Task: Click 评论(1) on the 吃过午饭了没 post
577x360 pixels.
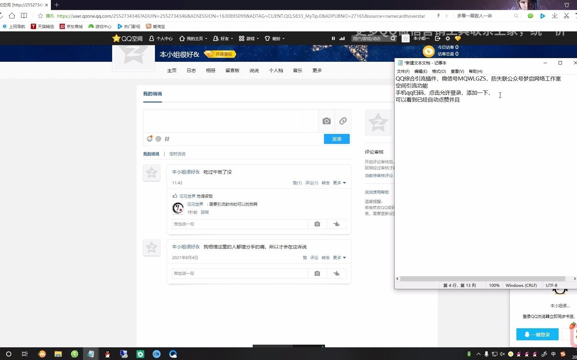Action: point(312,183)
